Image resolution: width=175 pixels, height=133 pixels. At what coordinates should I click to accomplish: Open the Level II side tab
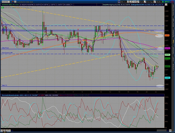[x=173, y=59]
